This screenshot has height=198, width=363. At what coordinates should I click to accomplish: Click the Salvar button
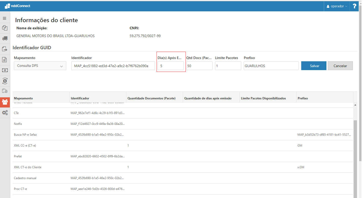click(x=314, y=66)
